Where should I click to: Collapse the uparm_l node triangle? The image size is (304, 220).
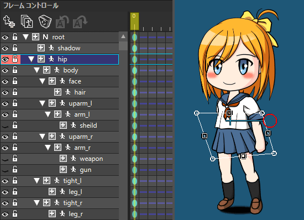(42, 103)
